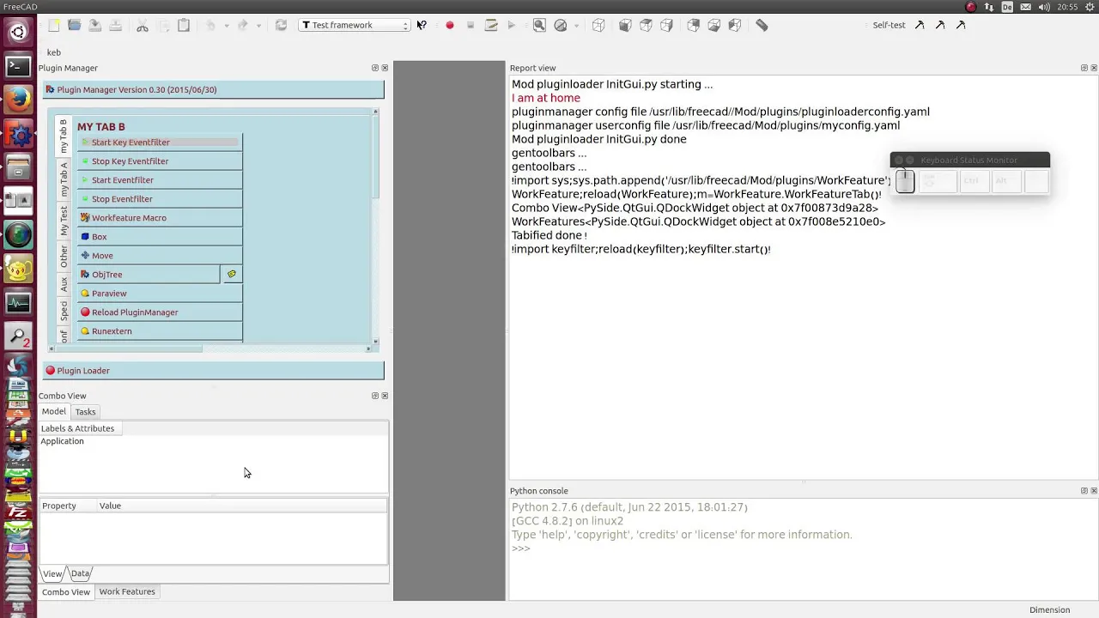1099x618 pixels.
Task: Open Terminal from the Ubuntu launcher
Action: coord(18,66)
